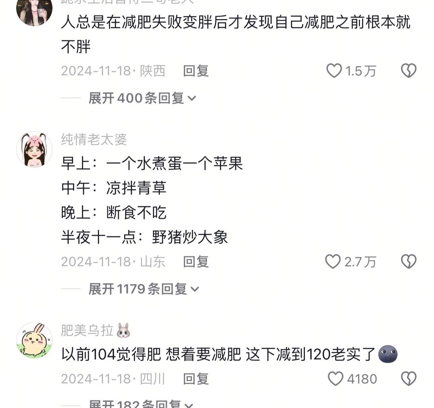The image size is (434, 408).
Task: Expand the 400 replies thread
Action: [x=142, y=98]
